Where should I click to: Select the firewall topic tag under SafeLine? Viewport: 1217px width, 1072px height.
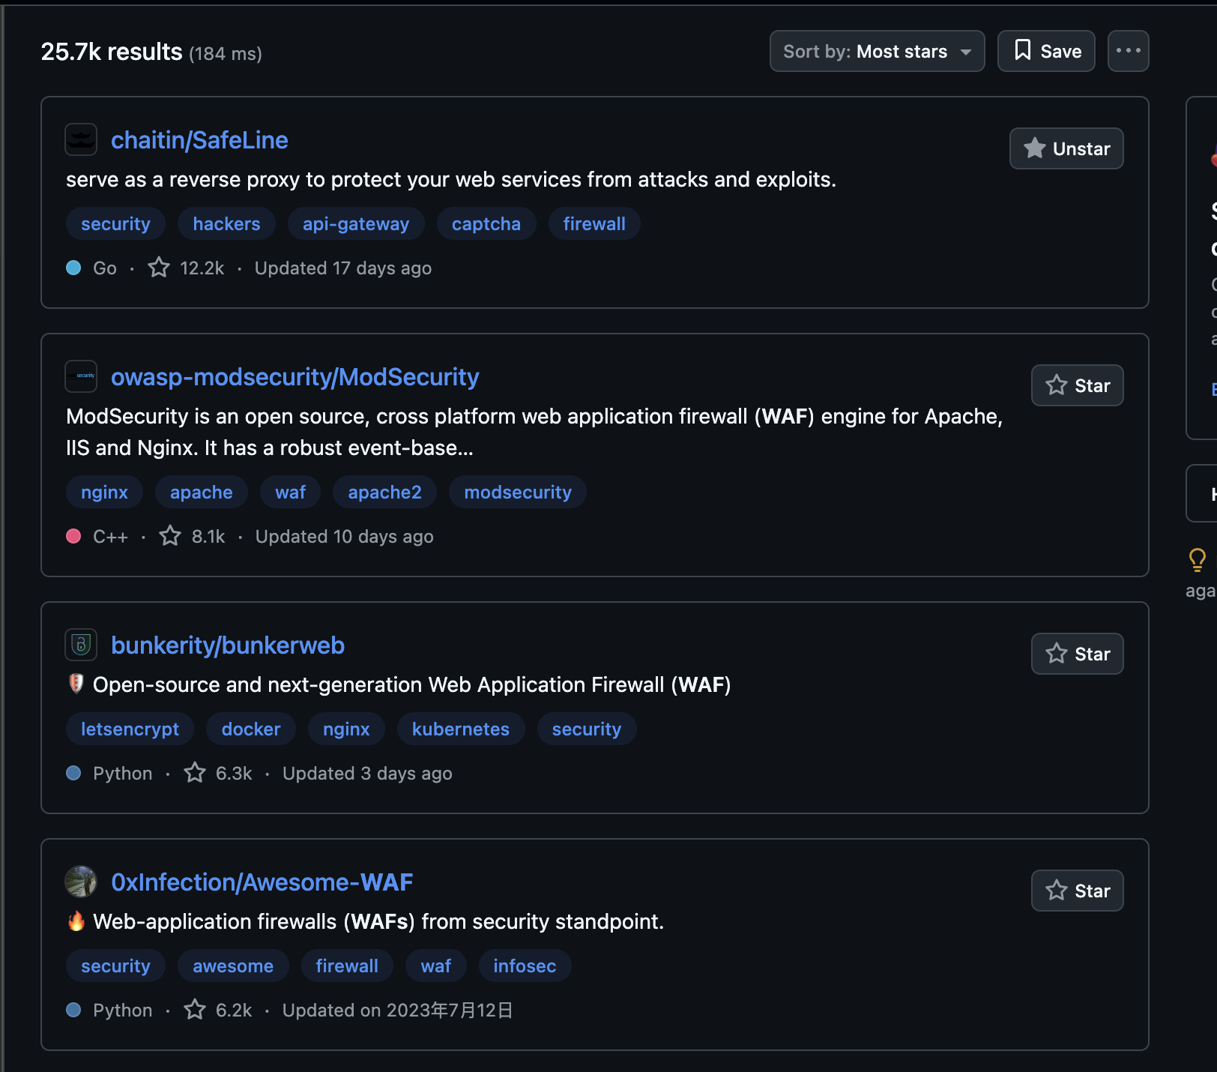point(594,223)
